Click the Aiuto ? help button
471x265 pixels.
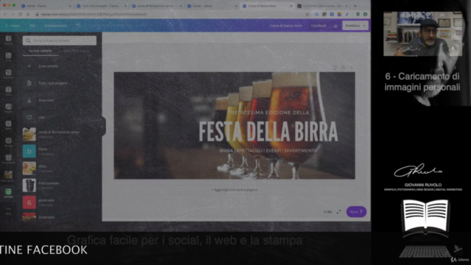click(x=356, y=212)
